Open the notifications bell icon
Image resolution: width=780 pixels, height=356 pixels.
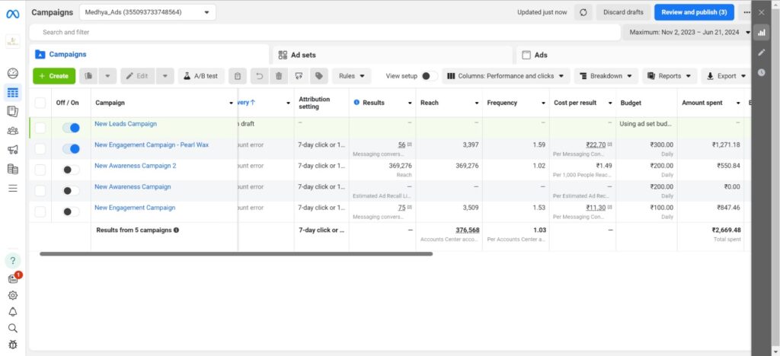click(12, 312)
